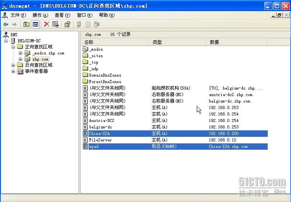Select the wpad CNAME record
The height and width of the screenshot is (202, 291).
tap(175, 146)
